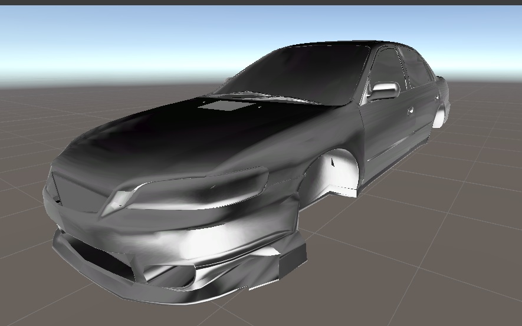
Task: Click the rear wheel arch of the car
Action: pos(439,116)
